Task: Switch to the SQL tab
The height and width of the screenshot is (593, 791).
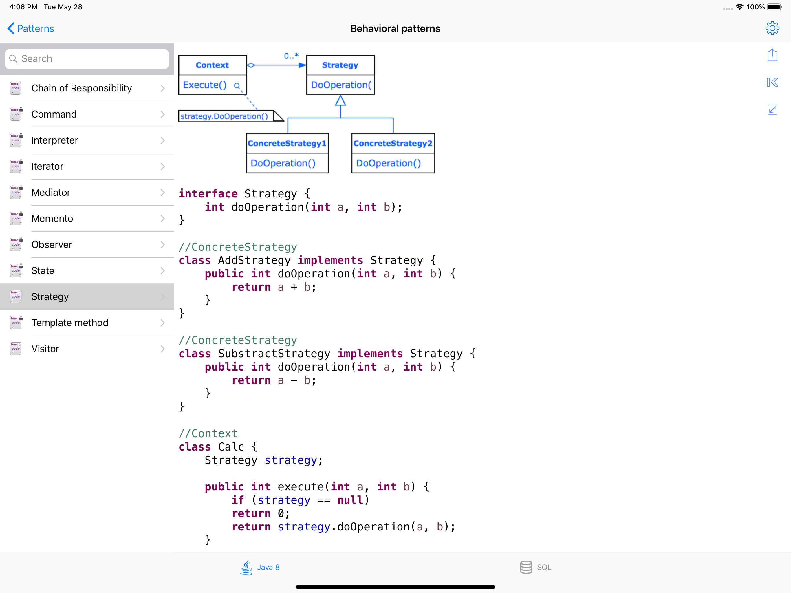Action: [x=536, y=567]
